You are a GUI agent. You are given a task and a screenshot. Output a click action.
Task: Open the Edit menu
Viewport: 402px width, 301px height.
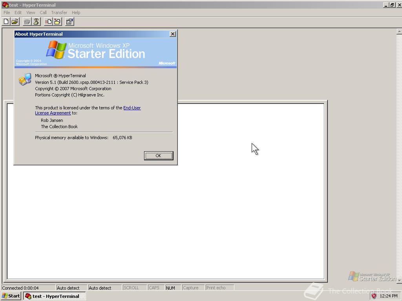point(18,13)
